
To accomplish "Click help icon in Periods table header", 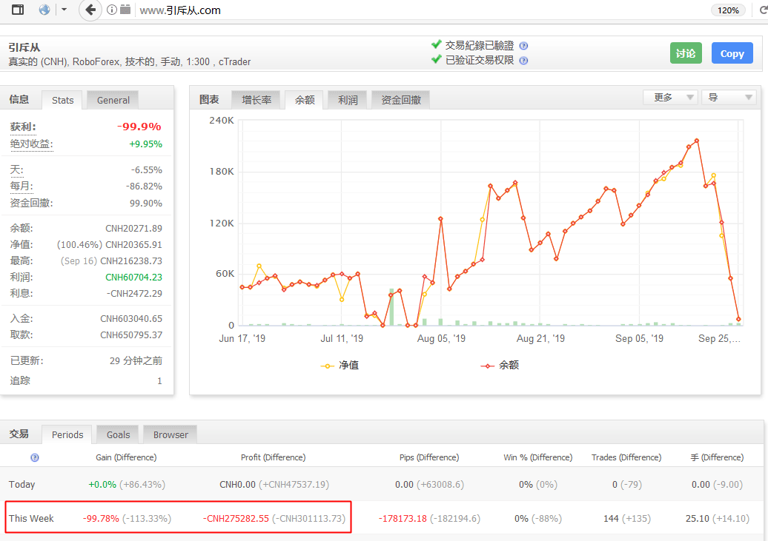I will pyautogui.click(x=35, y=458).
